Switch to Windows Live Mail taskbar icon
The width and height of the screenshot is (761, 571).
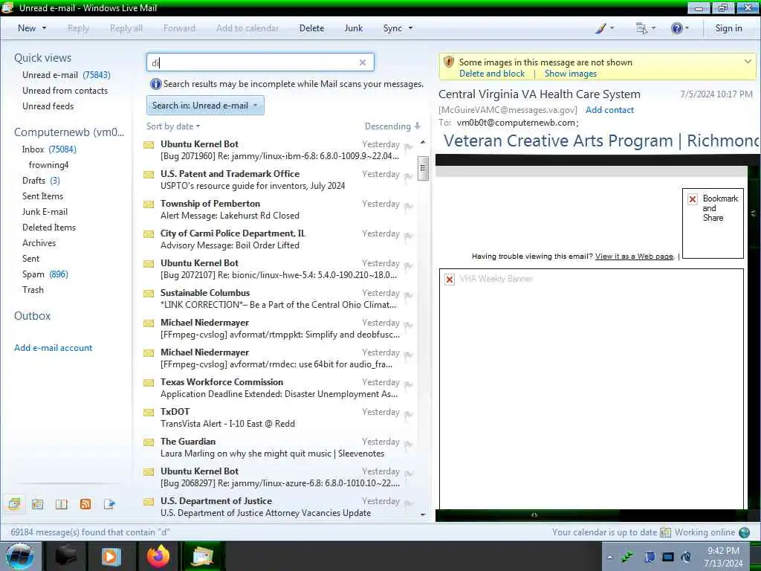point(203,556)
